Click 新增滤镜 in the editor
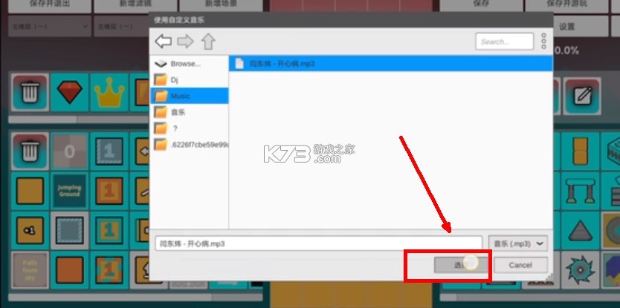The width and height of the screenshot is (620, 308). pyautogui.click(x=135, y=5)
